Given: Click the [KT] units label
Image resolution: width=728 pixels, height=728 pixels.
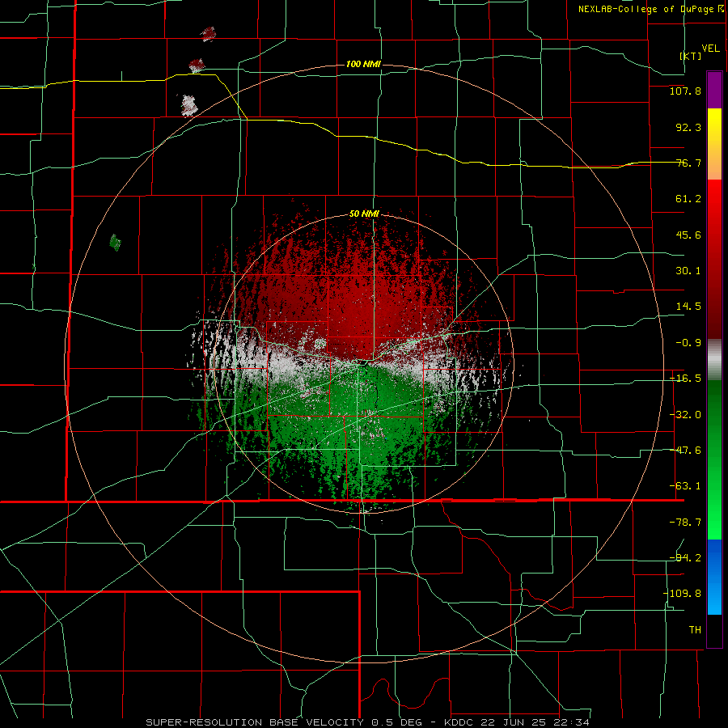Looking at the screenshot, I should 691,56.
